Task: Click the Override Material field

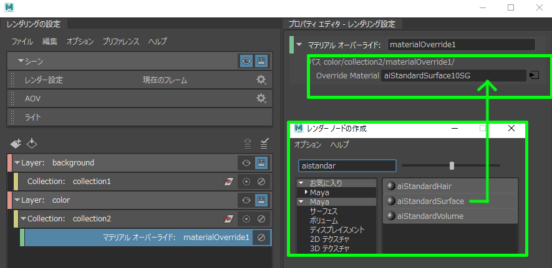Action: pos(453,75)
